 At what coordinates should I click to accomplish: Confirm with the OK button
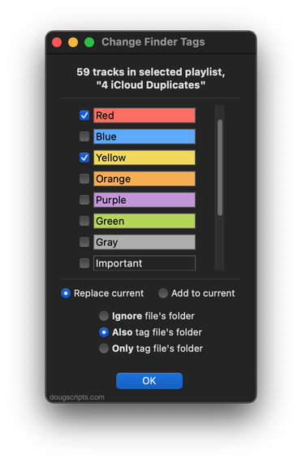click(x=149, y=381)
